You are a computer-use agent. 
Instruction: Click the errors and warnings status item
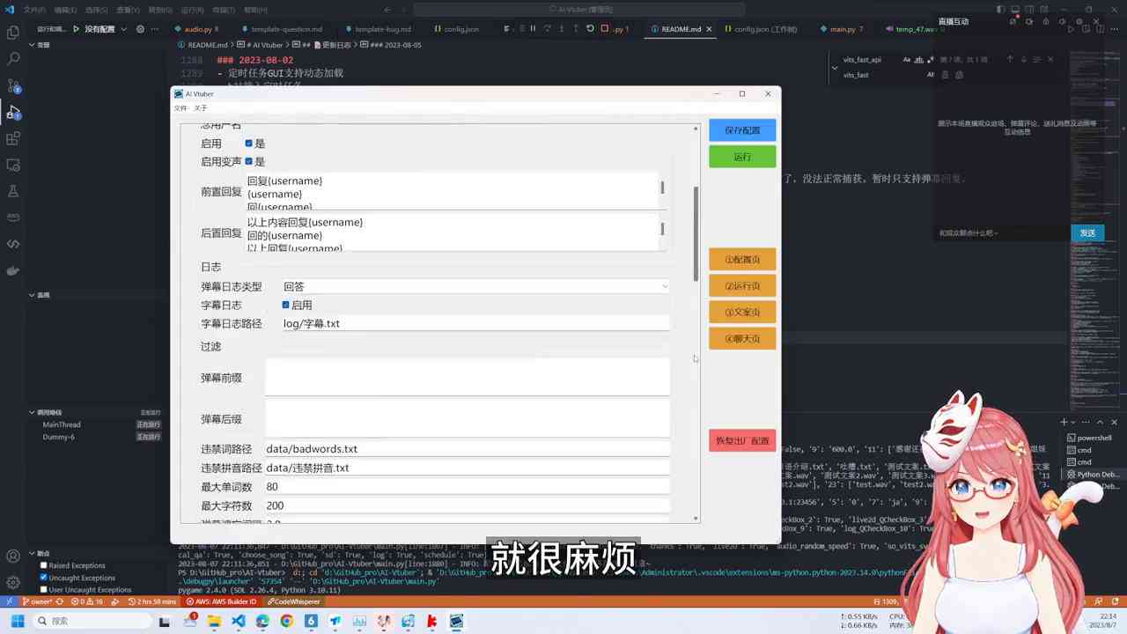click(88, 601)
